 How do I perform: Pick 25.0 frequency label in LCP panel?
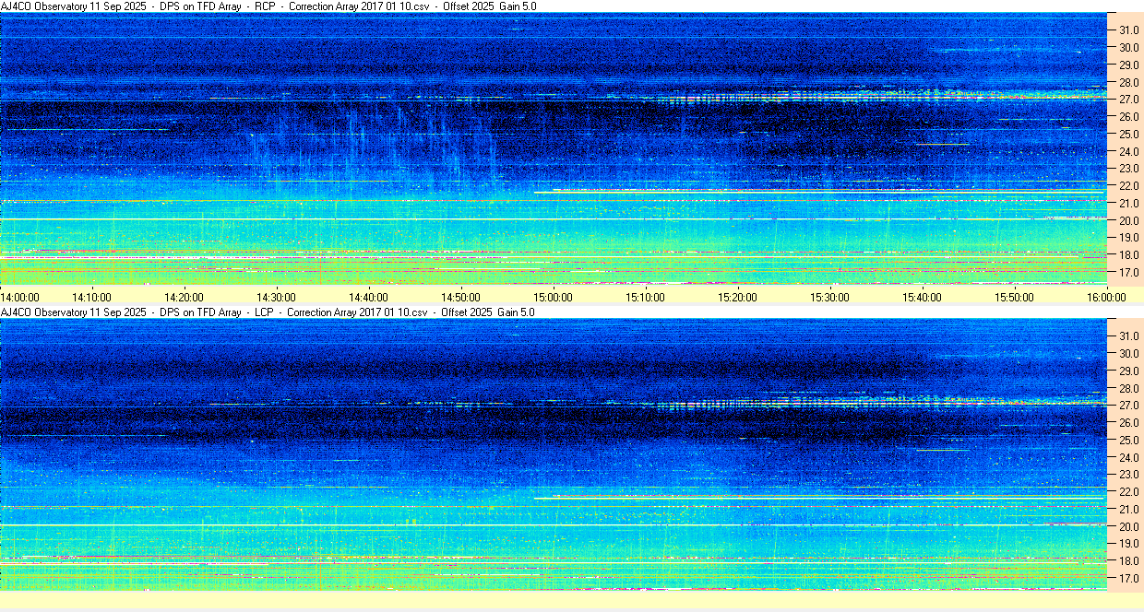tap(1129, 441)
